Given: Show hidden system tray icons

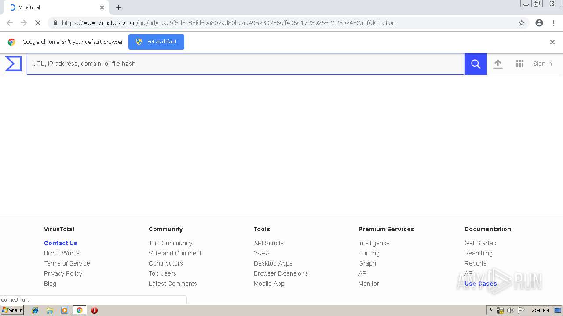Looking at the screenshot, I should pos(490,310).
